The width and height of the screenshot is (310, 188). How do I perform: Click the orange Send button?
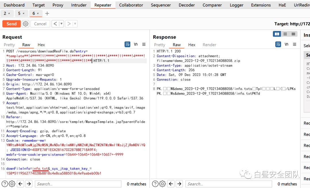pyautogui.click(x=11, y=24)
